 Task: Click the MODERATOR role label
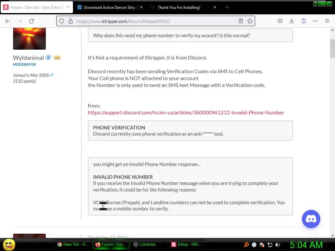coord(24,64)
